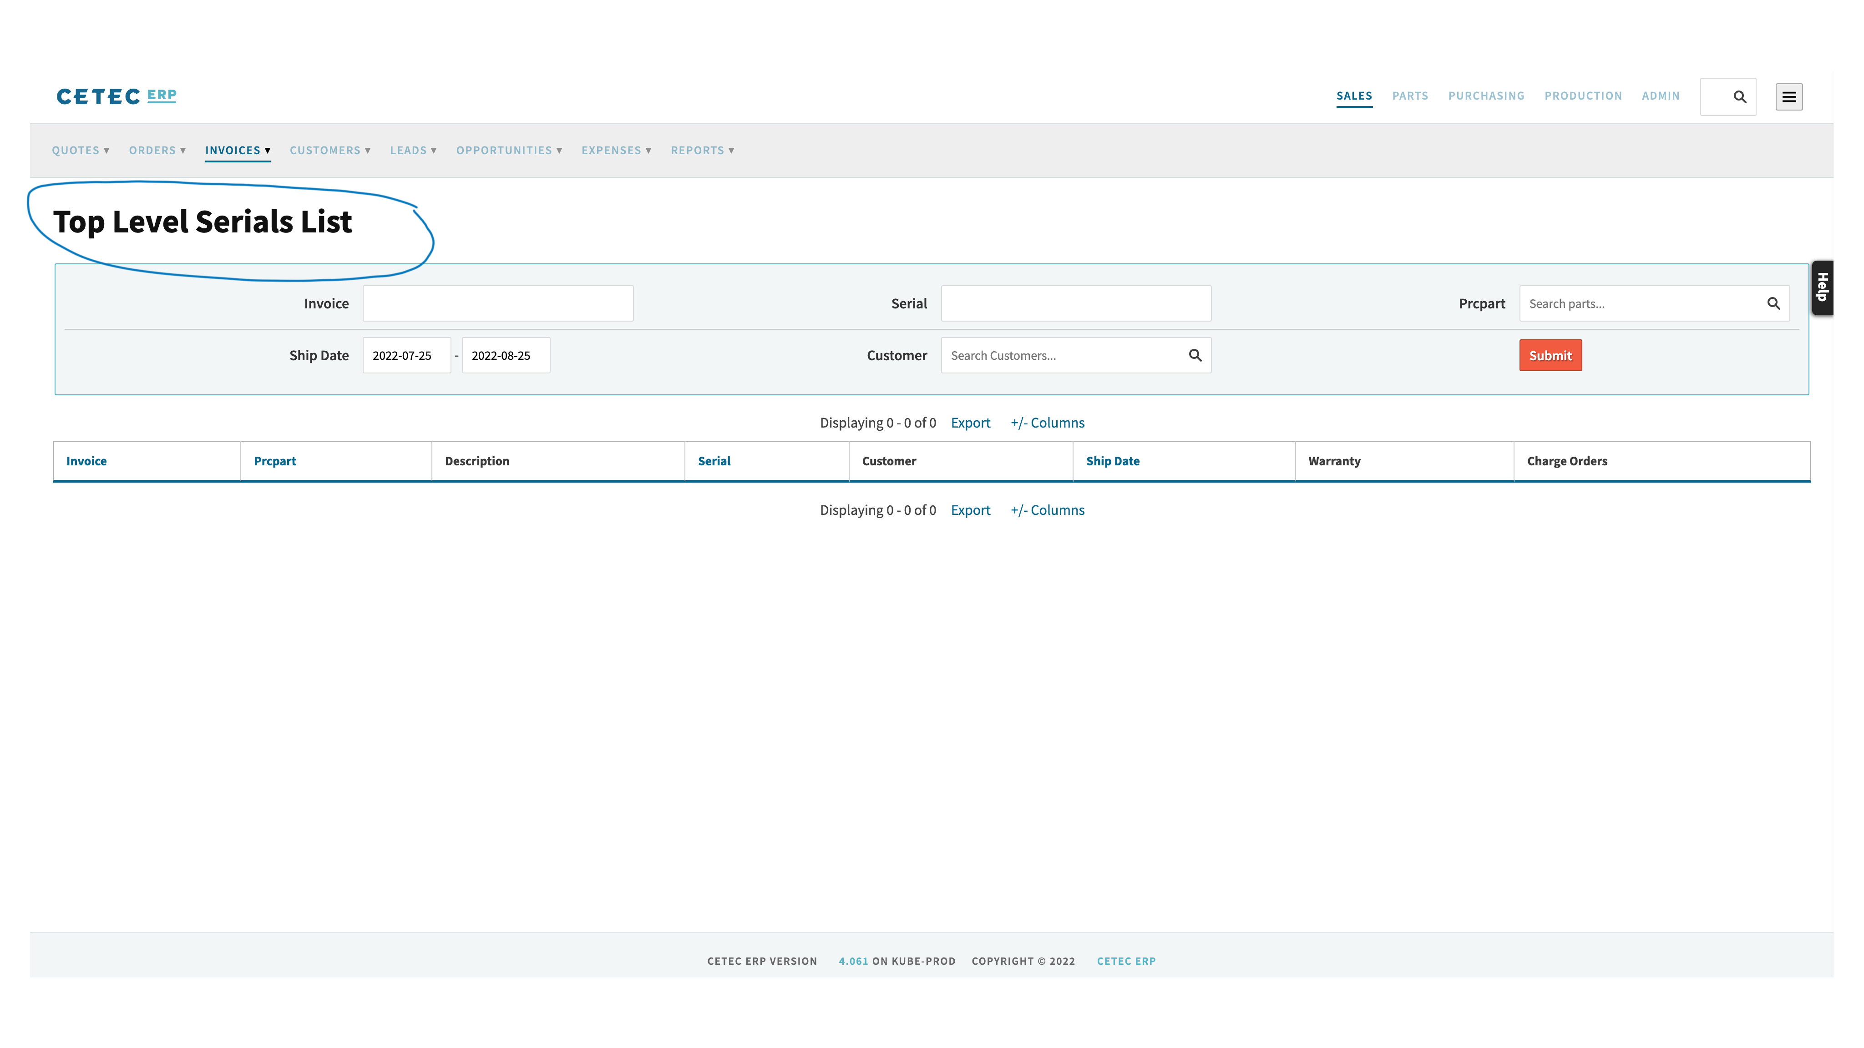
Task: Select the INVOICES tab in navigation
Action: pyautogui.click(x=237, y=150)
